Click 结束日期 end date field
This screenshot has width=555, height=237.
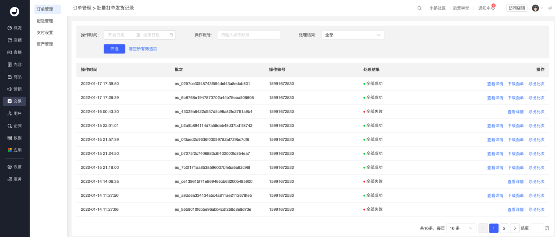(152, 35)
